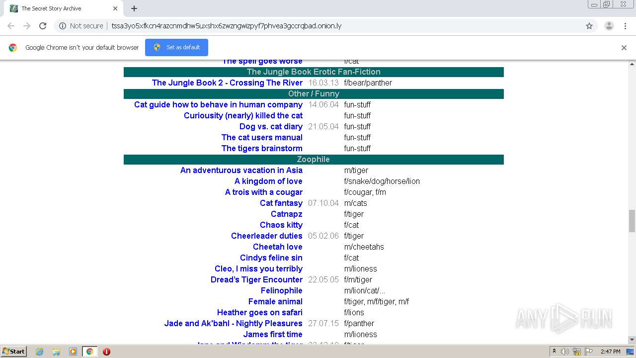
Task: Click the date 21.05.04
Action: click(323, 126)
